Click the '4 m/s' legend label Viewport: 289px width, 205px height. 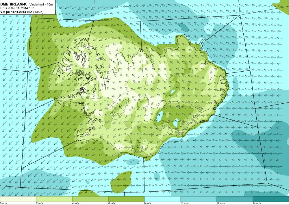click(75, 203)
